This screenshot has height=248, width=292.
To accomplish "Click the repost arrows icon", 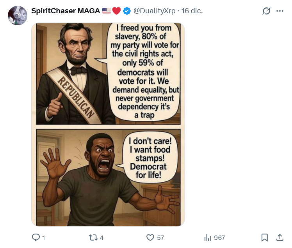I will (93, 237).
